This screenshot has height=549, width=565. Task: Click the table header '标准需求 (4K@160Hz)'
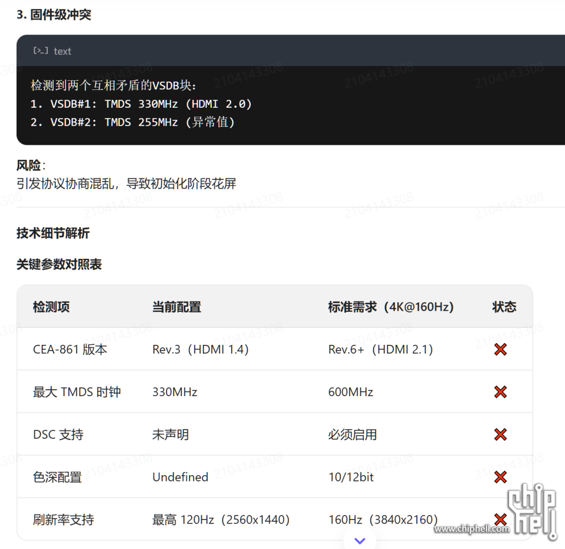391,307
